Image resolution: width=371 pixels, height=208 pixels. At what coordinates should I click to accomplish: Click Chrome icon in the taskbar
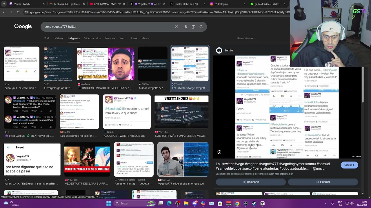tap(237, 203)
